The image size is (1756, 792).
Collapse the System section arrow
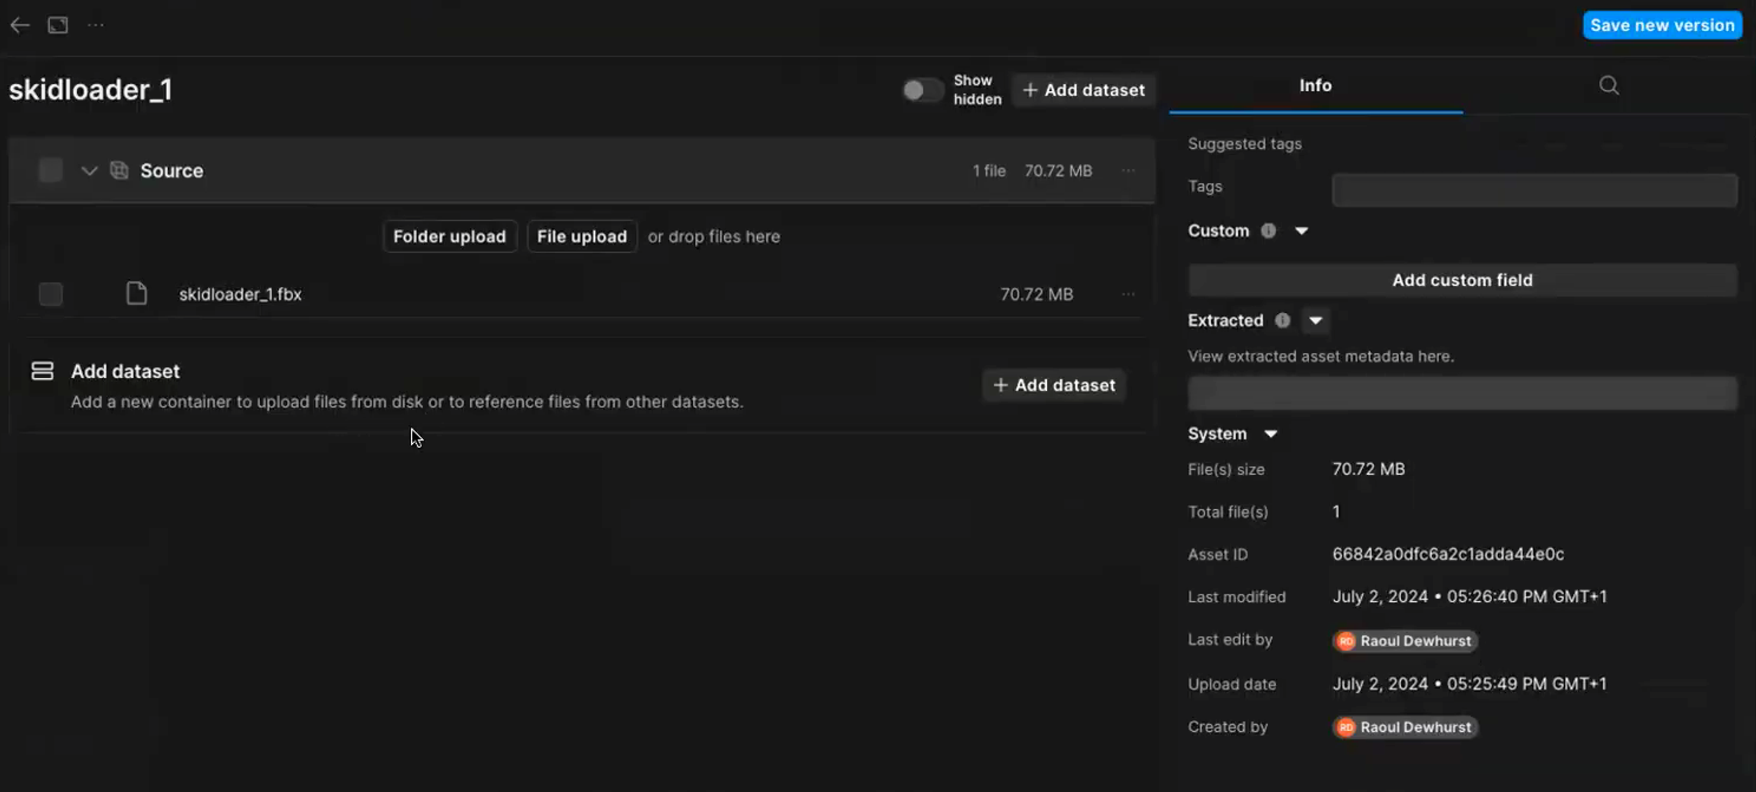tap(1270, 434)
